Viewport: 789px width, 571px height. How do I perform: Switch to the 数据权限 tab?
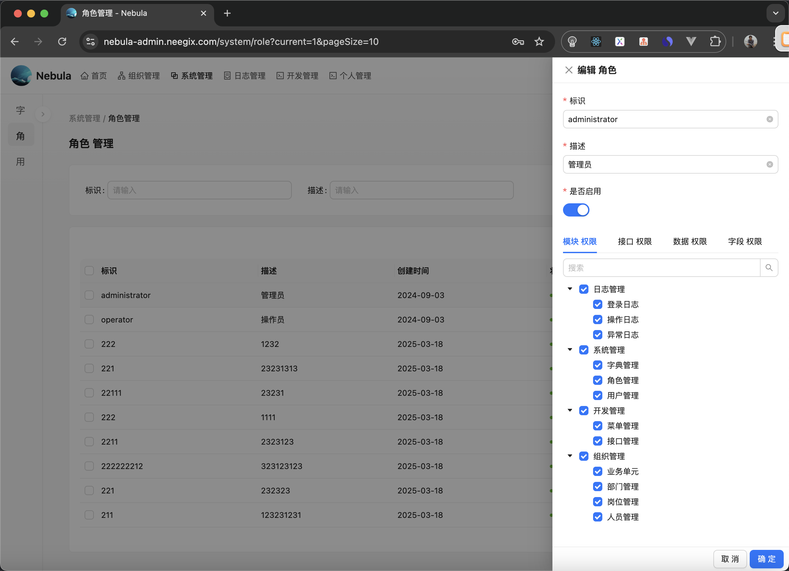coord(690,242)
